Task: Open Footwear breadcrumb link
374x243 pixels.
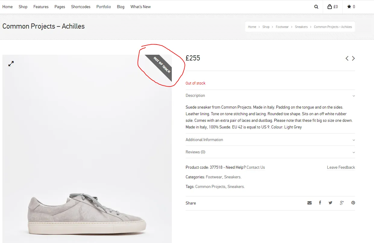Action: tap(282, 27)
